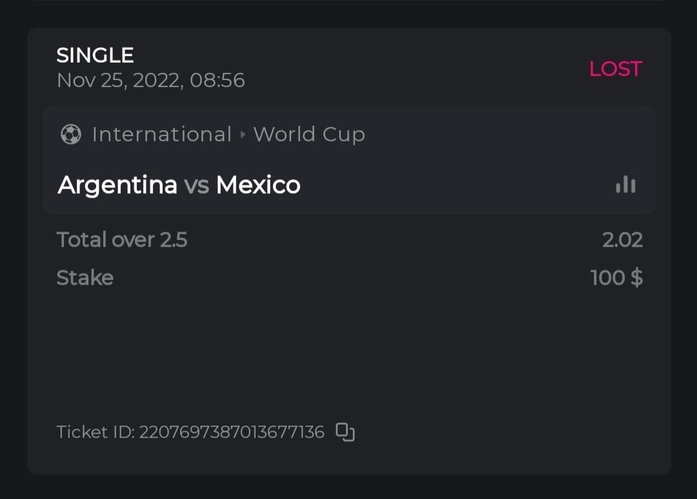Click the 'vs' text between teams
Viewport: 697px width, 499px height.
pos(197,186)
